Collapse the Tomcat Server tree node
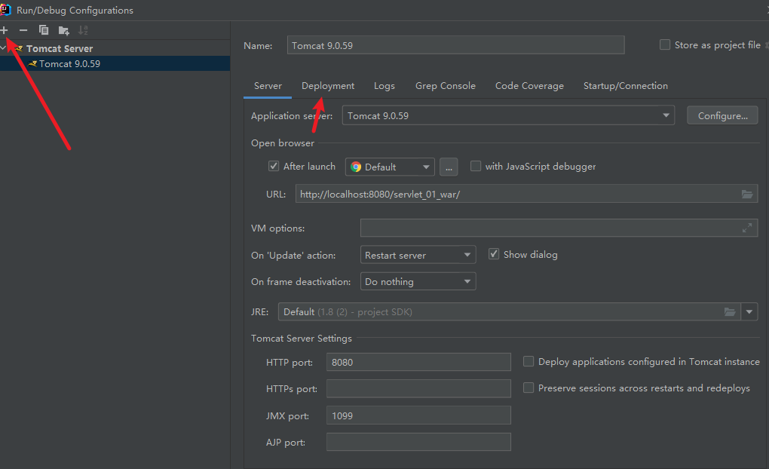The height and width of the screenshot is (469, 769). tap(4, 48)
